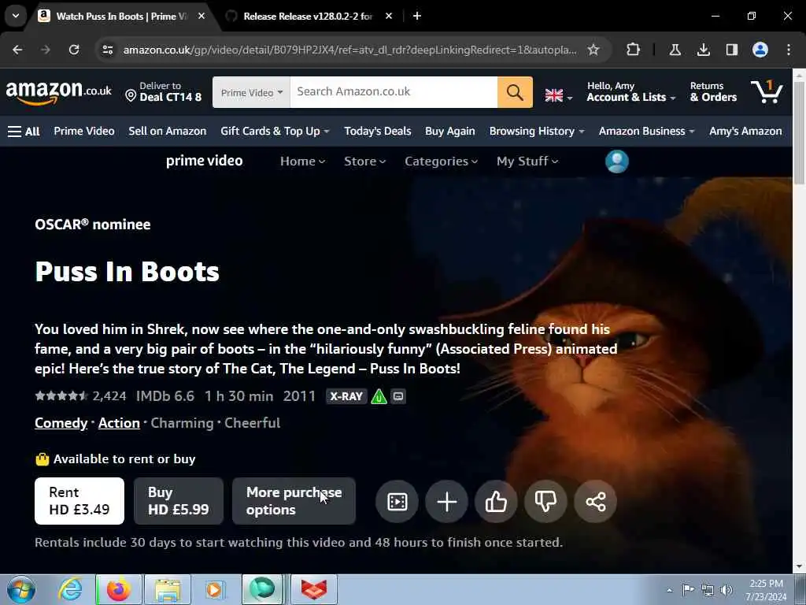806x605 pixels.
Task: Expand the Amazon Business menu
Action: [647, 132]
